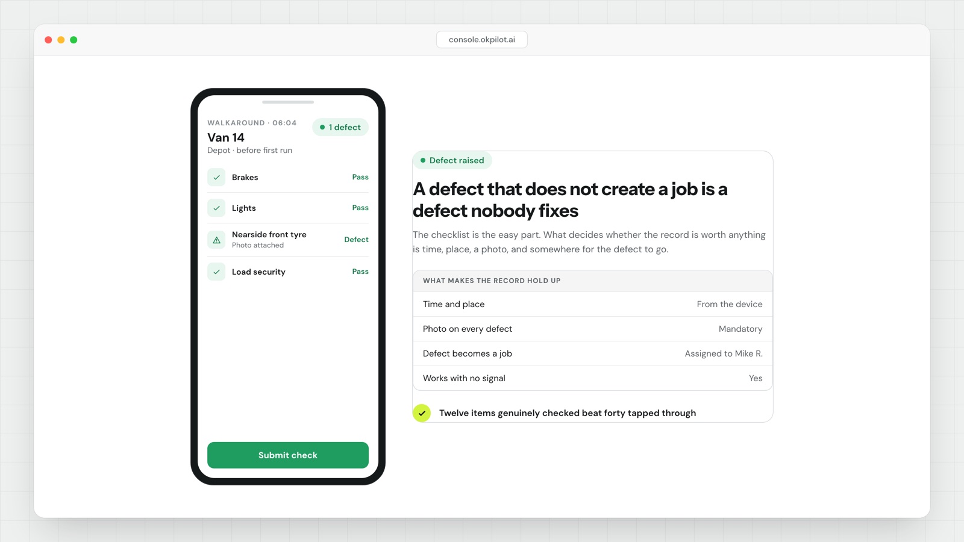Minimize the window with yellow button
Viewport: 964px width, 542px height.
[x=61, y=40]
